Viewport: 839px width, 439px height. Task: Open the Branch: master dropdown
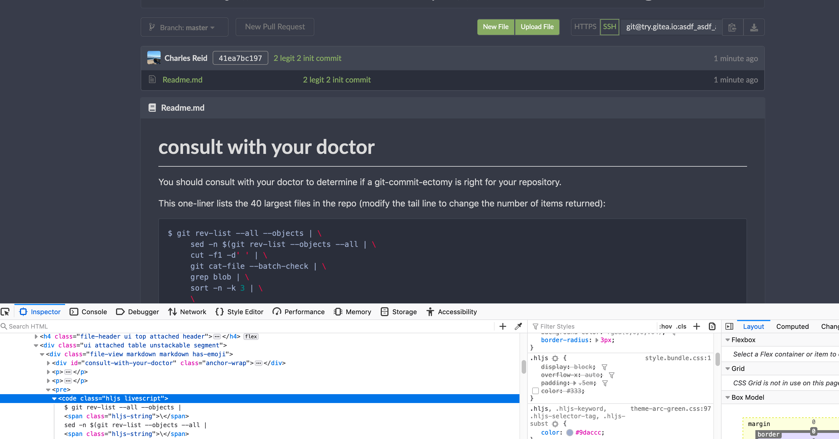click(184, 27)
